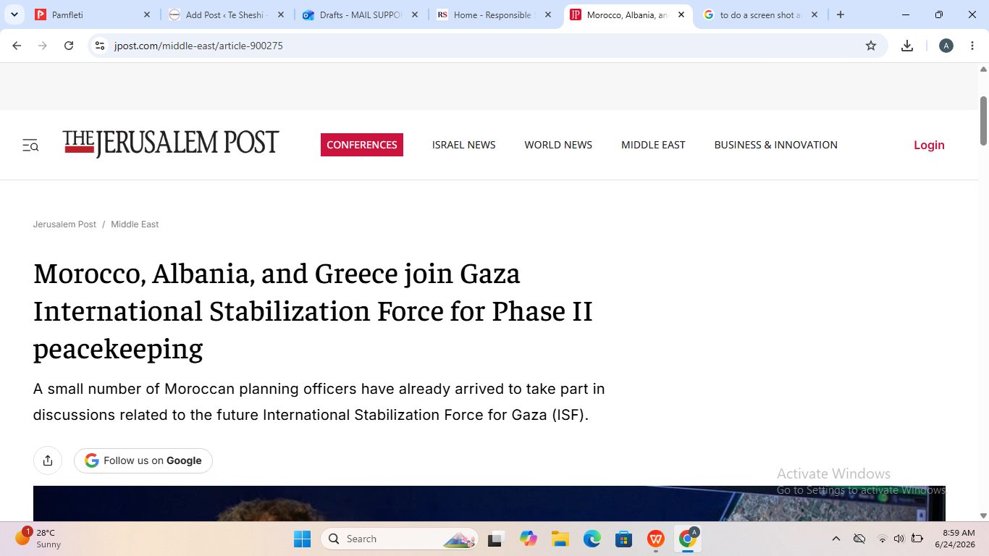Click the Login link
The image size is (989, 556).
tap(929, 145)
